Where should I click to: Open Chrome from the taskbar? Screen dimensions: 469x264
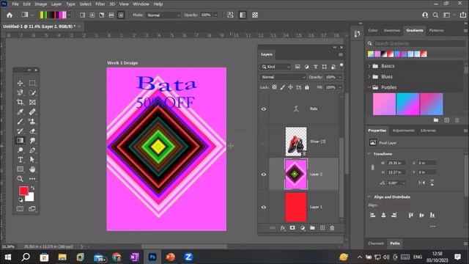click(117, 257)
